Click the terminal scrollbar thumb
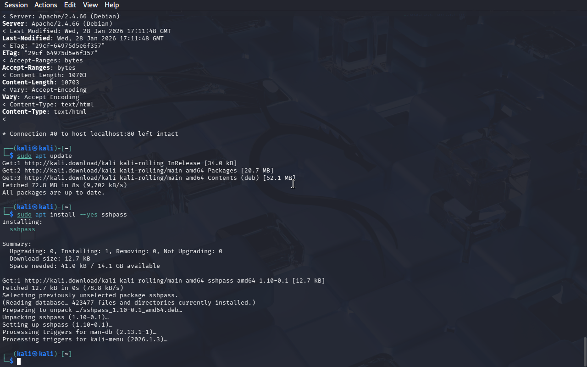The height and width of the screenshot is (367, 587). click(585, 352)
